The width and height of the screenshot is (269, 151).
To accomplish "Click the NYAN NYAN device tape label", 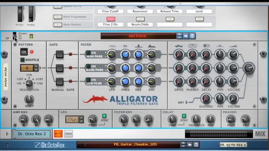I will pos(5,77).
